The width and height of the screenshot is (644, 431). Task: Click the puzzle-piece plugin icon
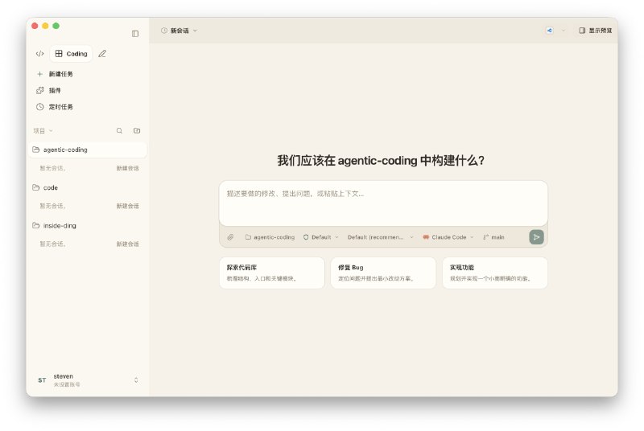tap(39, 91)
